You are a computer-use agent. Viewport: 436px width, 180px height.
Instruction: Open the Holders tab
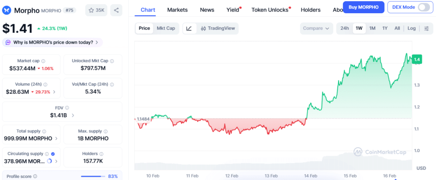310,10
